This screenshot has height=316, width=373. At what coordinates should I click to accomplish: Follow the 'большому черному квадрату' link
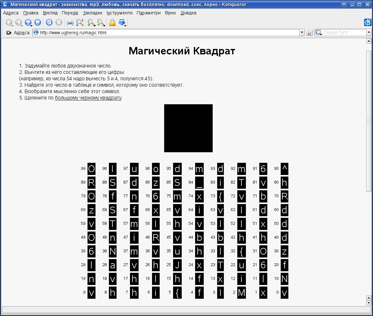[88, 98]
